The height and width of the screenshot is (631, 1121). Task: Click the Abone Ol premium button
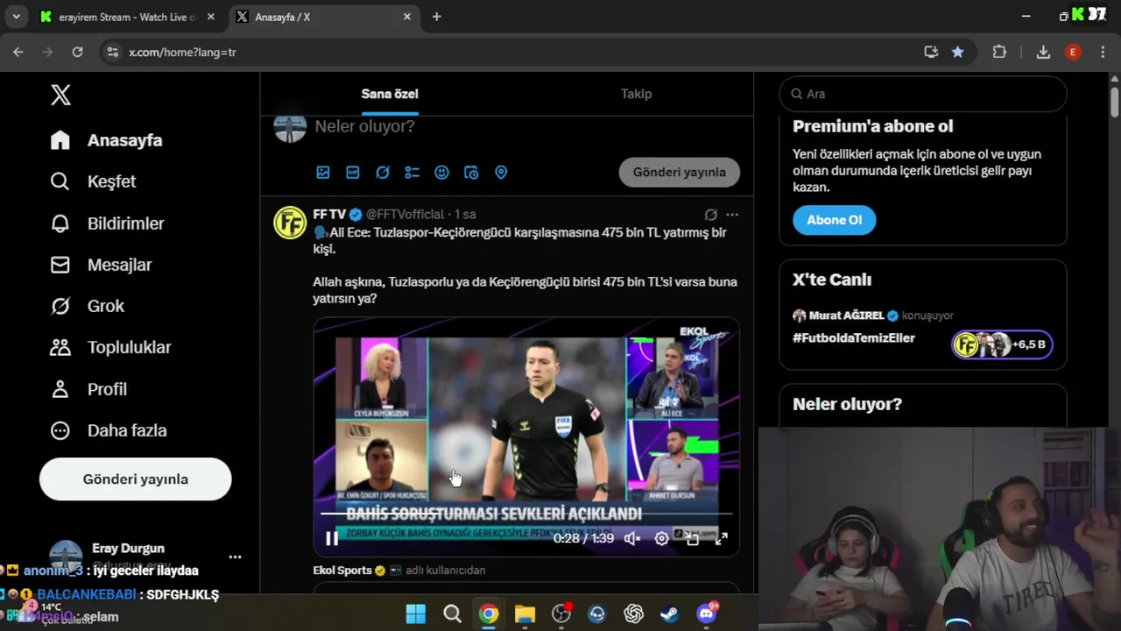pyautogui.click(x=834, y=220)
